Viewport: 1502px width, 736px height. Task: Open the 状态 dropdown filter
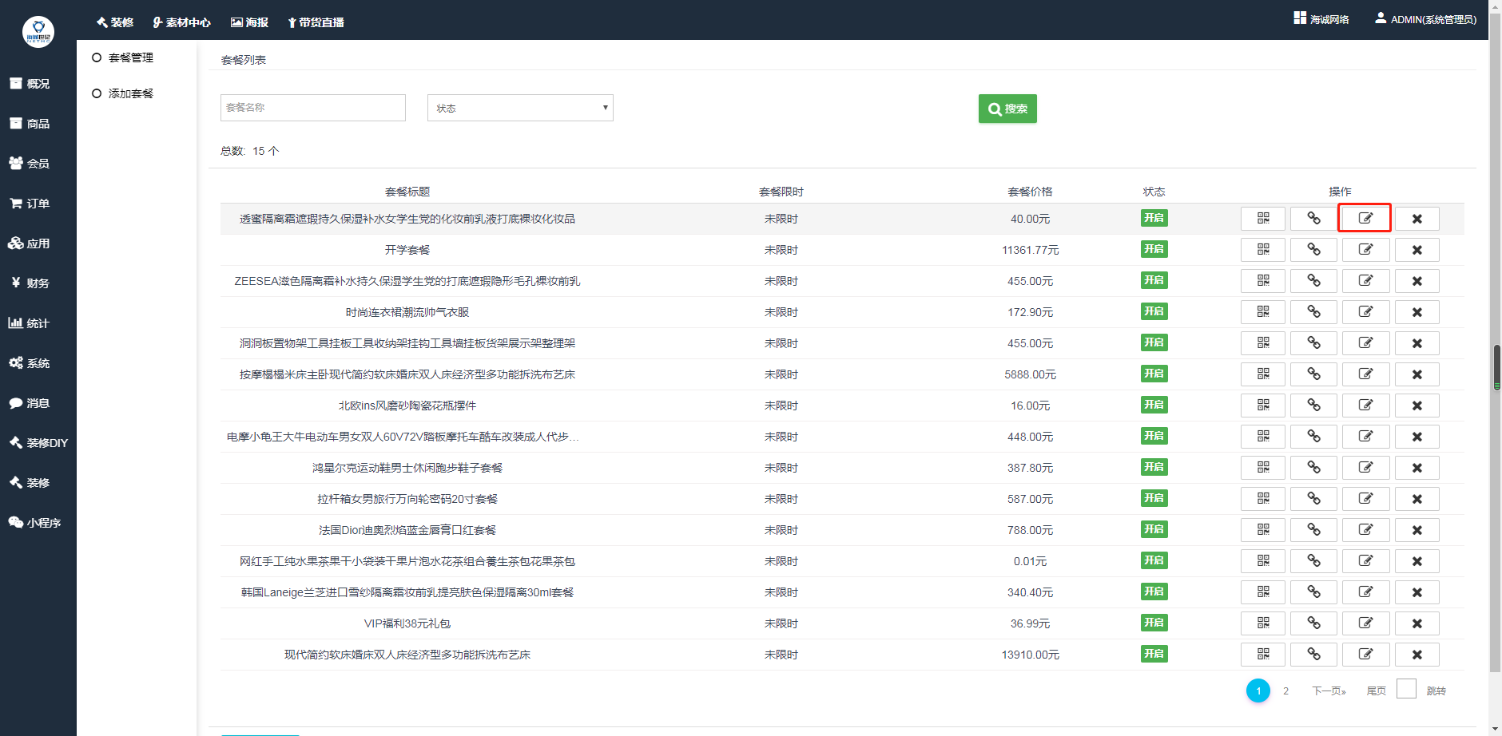[520, 108]
